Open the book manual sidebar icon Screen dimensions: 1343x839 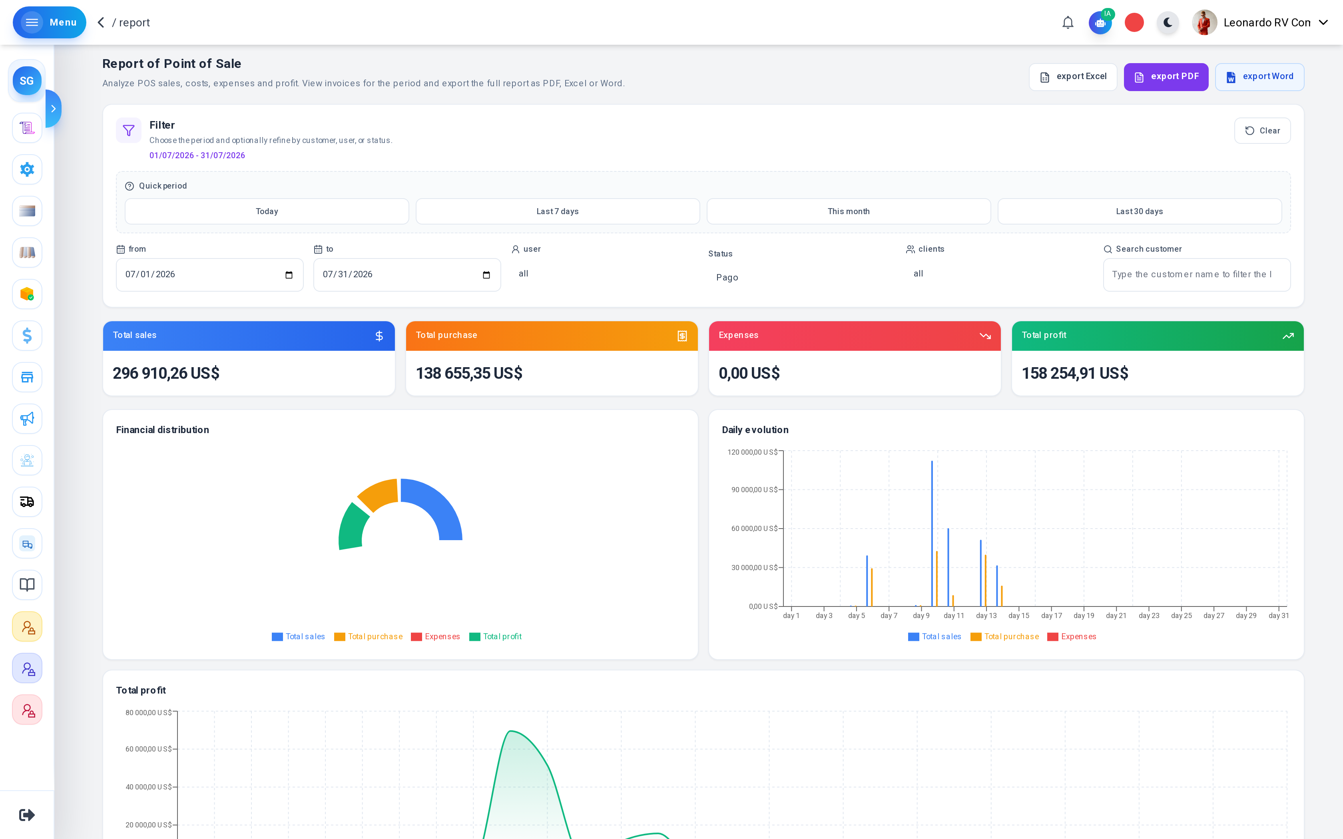(x=27, y=585)
